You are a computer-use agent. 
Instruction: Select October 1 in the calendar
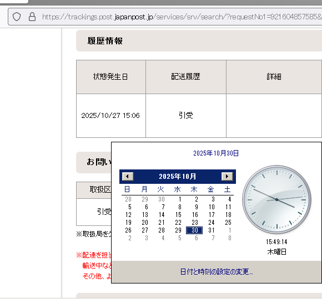click(180, 199)
